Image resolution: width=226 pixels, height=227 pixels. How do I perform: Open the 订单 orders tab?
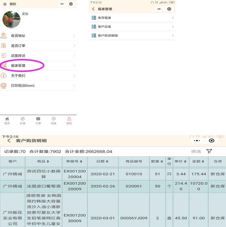(38, 121)
